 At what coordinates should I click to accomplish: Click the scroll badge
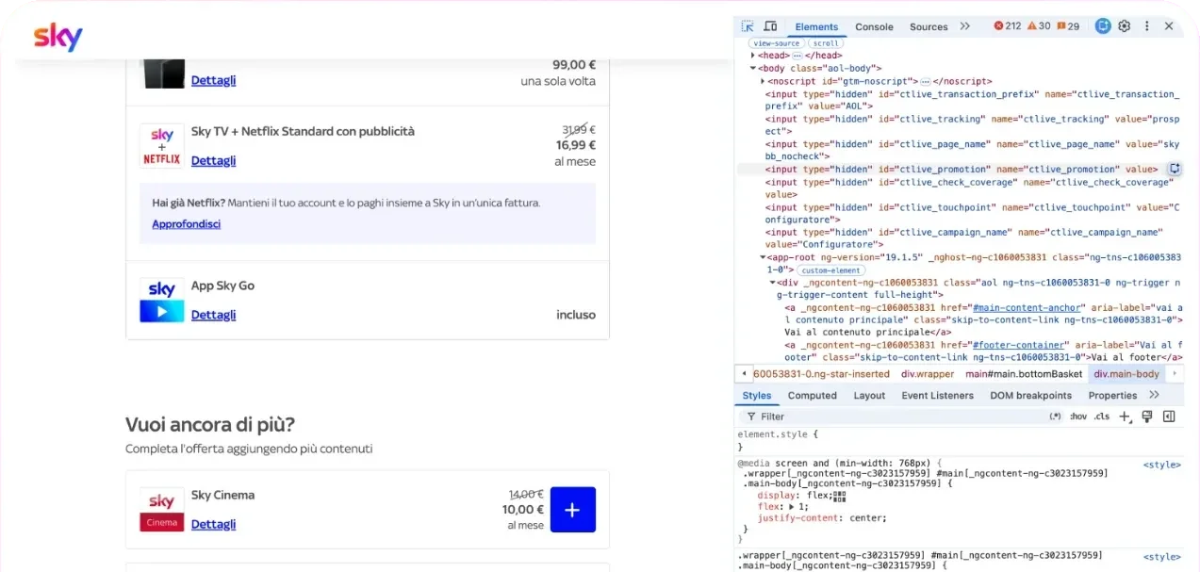click(x=826, y=43)
